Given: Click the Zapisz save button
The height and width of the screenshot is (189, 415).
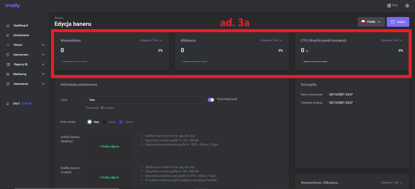Looking at the screenshot, I should click(398, 22).
